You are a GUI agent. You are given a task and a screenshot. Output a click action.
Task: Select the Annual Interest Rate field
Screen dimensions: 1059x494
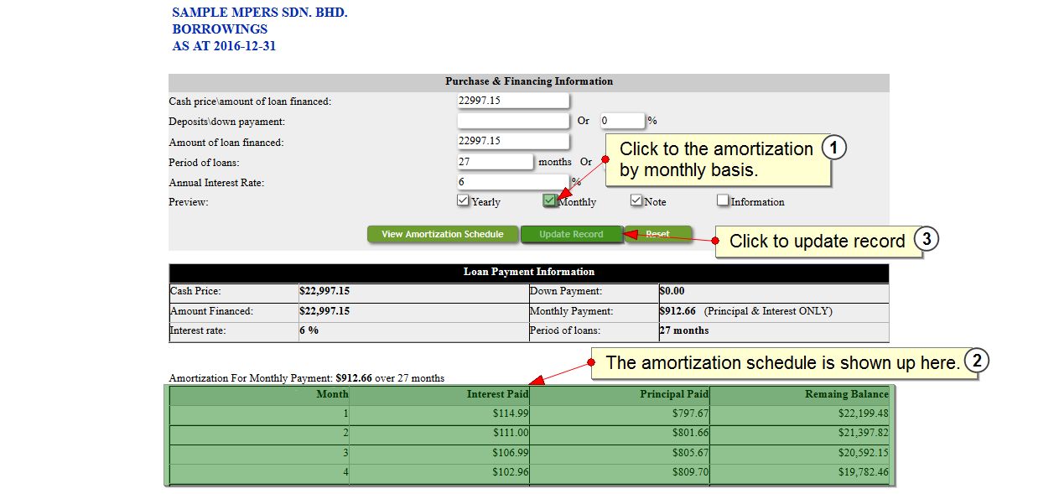pyautogui.click(x=512, y=181)
